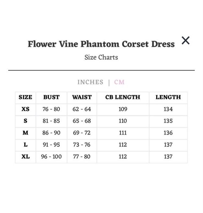Close the size chart popup
Viewport: 203px width, 213px height.
click(x=185, y=40)
